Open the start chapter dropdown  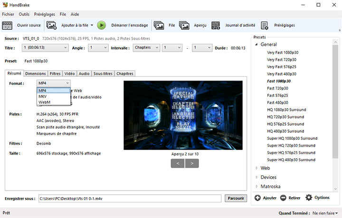pos(172,48)
